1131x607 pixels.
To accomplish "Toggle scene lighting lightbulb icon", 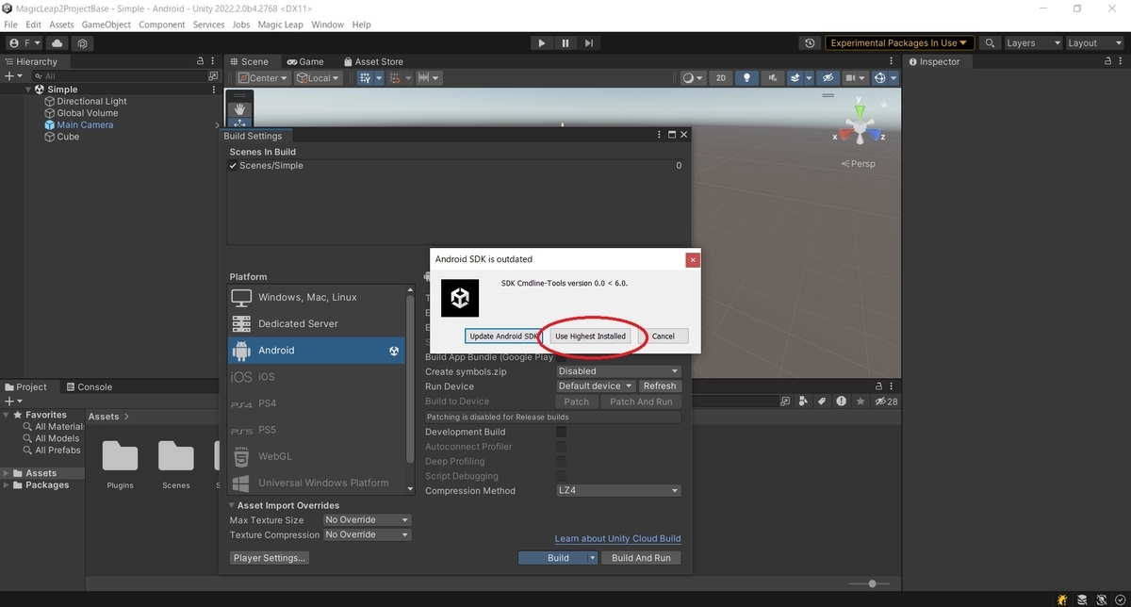I will click(x=747, y=78).
